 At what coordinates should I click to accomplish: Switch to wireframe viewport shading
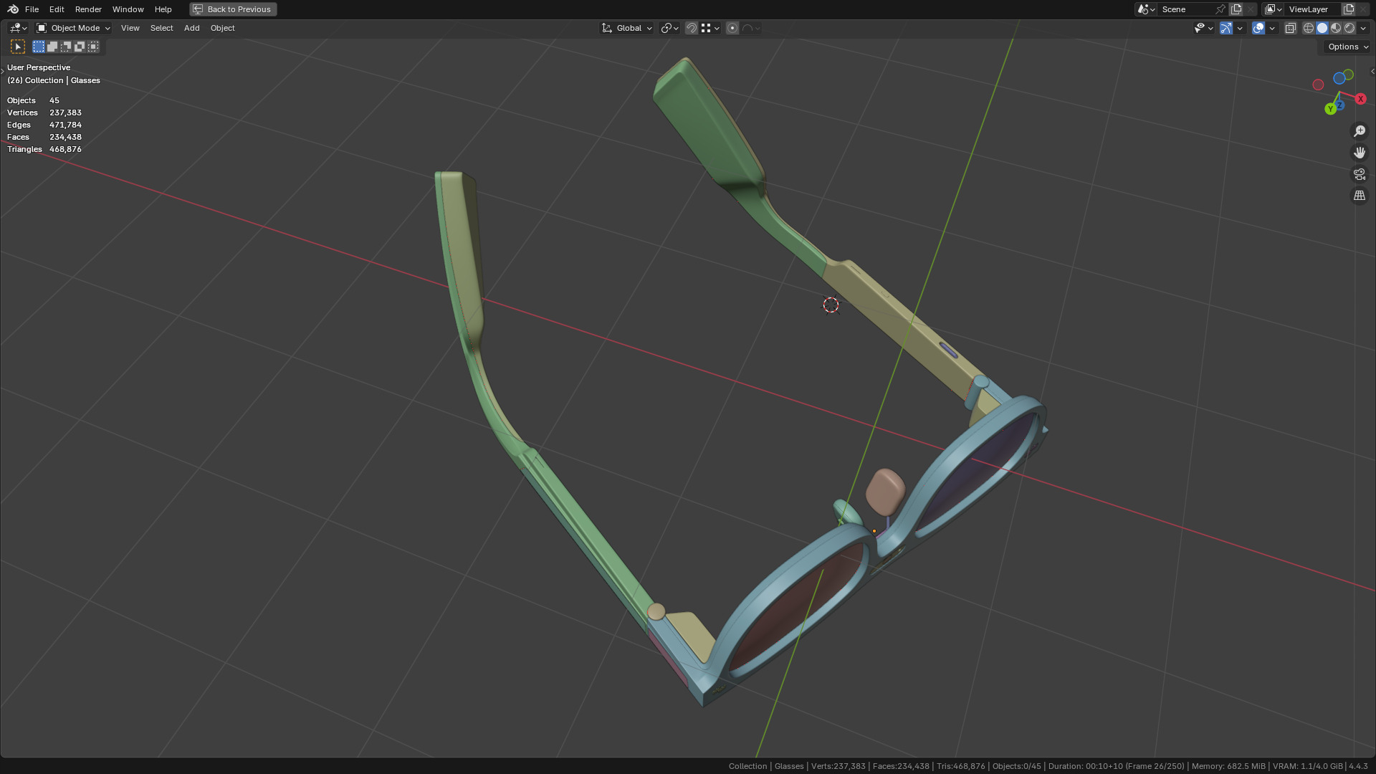click(x=1309, y=28)
